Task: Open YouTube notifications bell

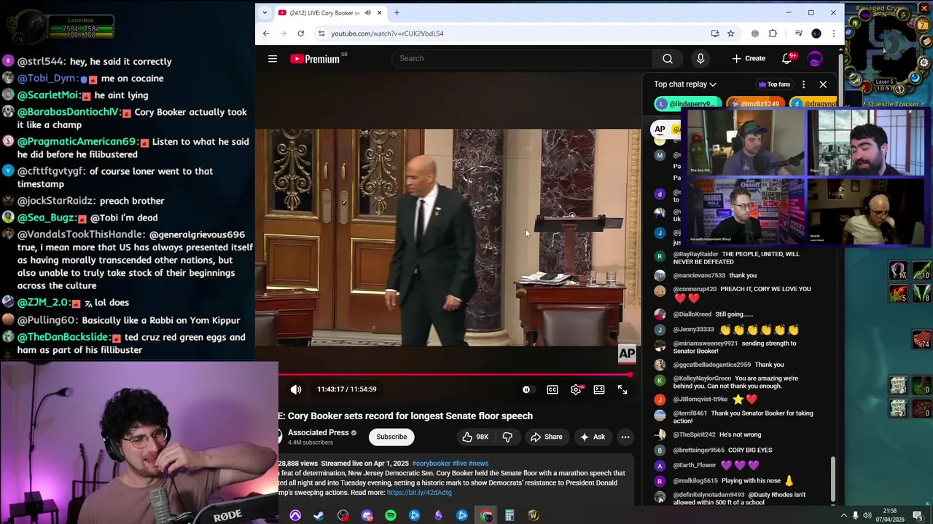Action: click(x=787, y=58)
